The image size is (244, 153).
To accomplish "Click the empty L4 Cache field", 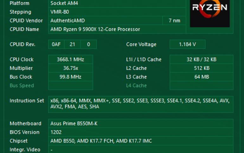I will pyautogui.click(x=202, y=85).
